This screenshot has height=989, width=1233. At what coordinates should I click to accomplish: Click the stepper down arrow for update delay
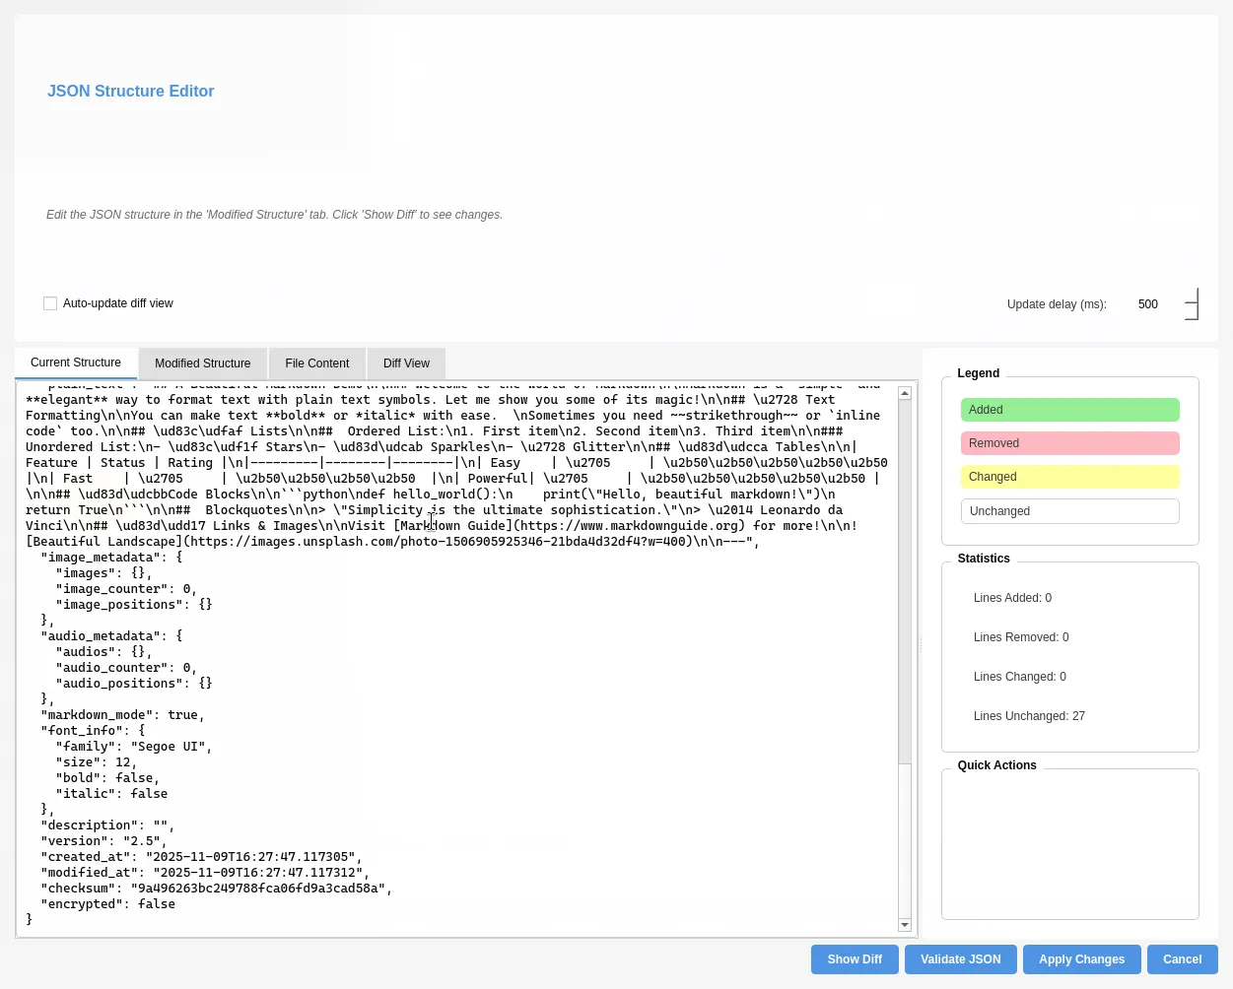(x=1191, y=311)
